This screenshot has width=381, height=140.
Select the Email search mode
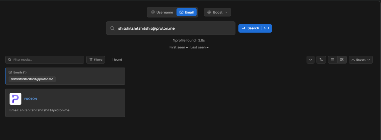(186, 12)
